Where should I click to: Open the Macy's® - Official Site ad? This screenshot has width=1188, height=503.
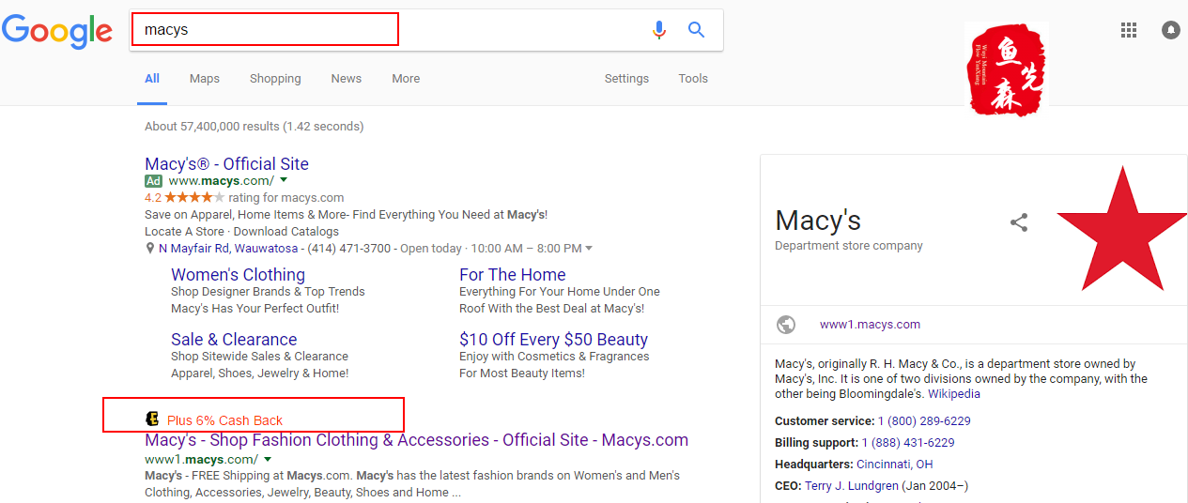pos(226,164)
